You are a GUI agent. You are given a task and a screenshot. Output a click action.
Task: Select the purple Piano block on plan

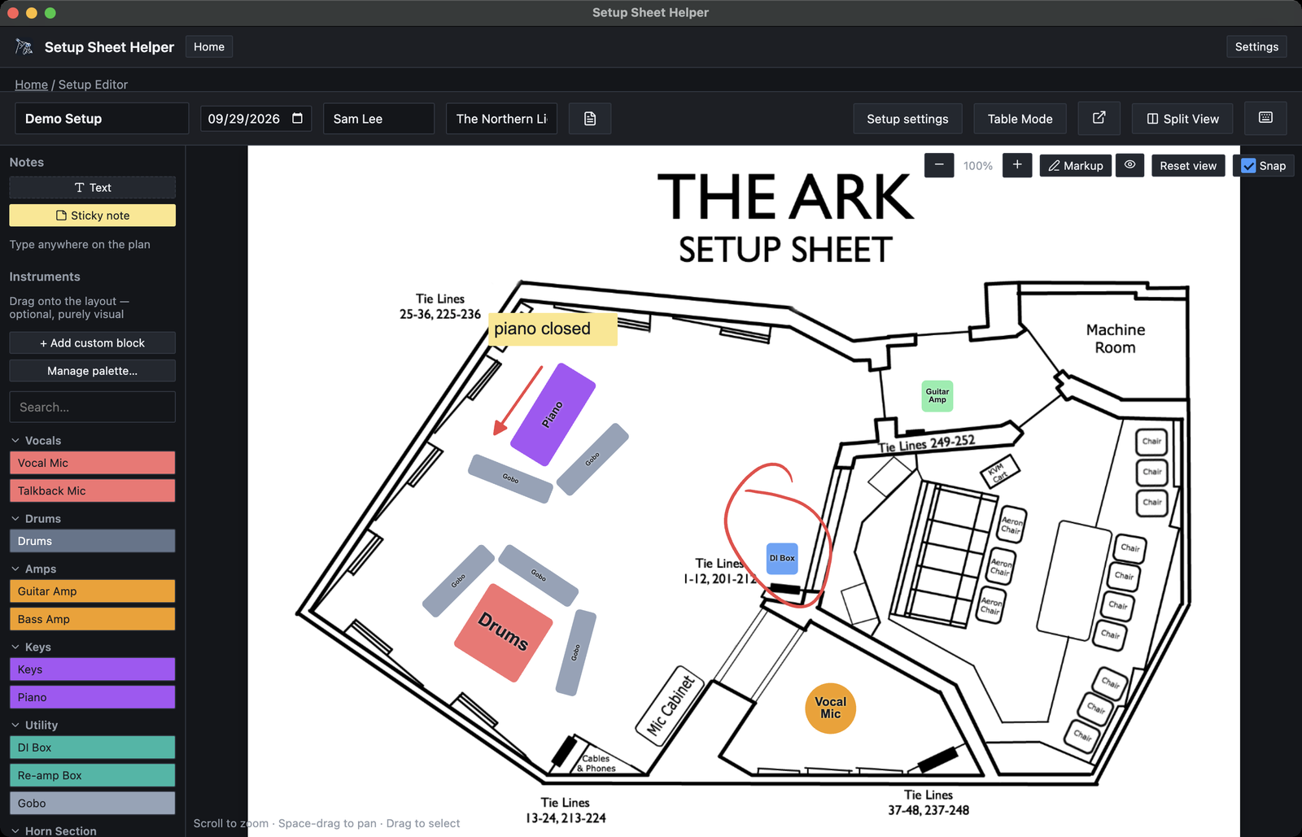coord(553,415)
